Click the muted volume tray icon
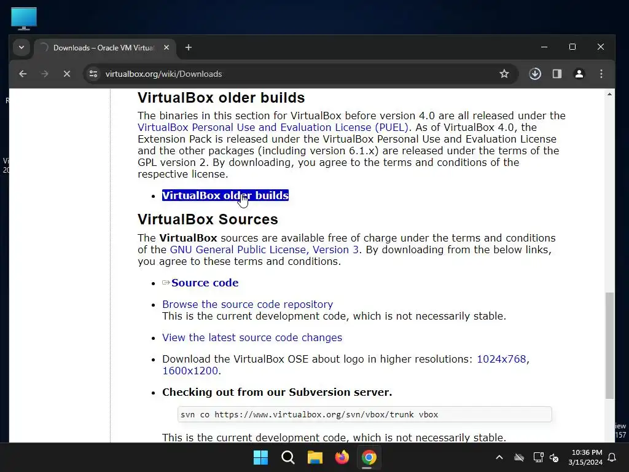 pos(555,457)
